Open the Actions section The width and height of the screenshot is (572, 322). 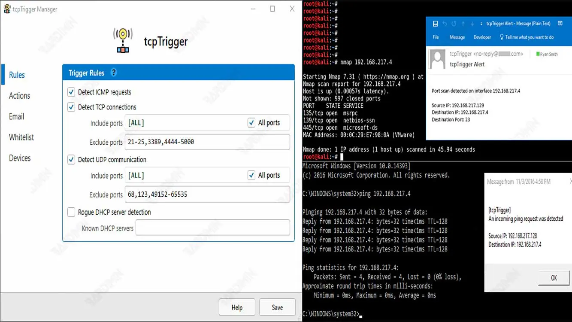click(19, 96)
